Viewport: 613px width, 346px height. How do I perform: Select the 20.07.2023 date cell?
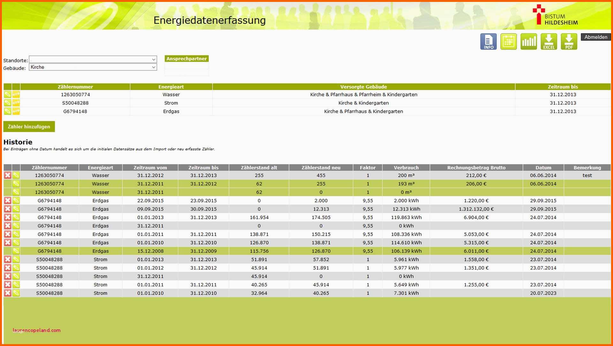tap(543, 293)
